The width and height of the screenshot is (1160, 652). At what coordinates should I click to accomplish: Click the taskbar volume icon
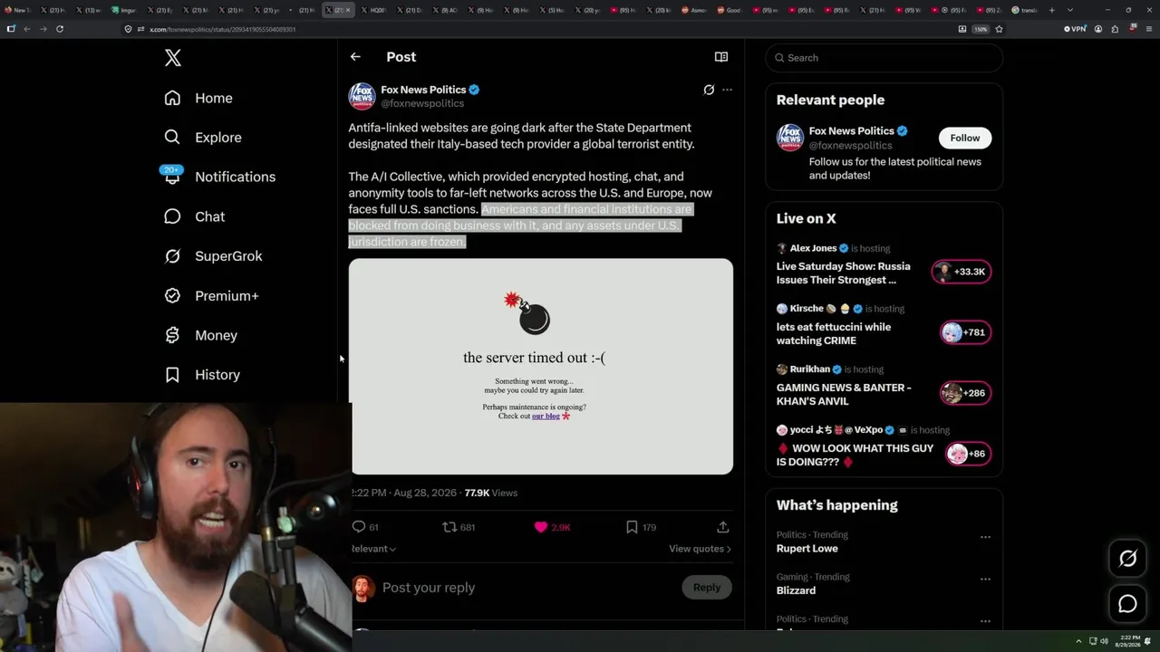click(x=1104, y=641)
